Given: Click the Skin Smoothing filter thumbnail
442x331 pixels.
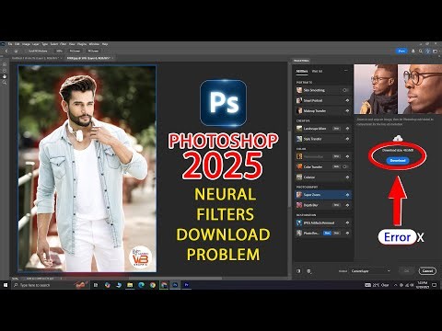Looking at the screenshot, I should tap(299, 90).
